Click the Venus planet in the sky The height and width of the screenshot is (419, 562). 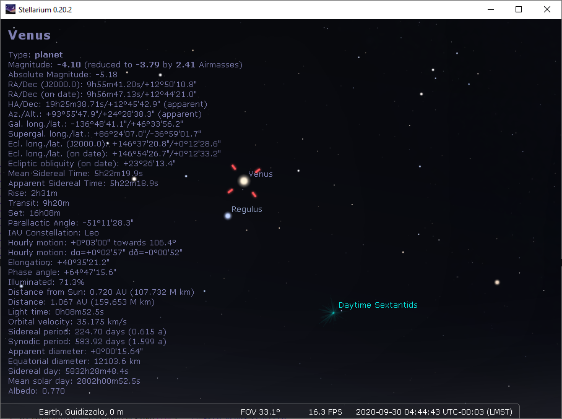pos(244,180)
